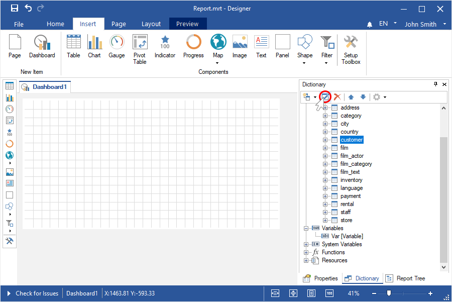Switch to the Properties panel tab
The height and width of the screenshot is (302, 452).
pos(320,278)
